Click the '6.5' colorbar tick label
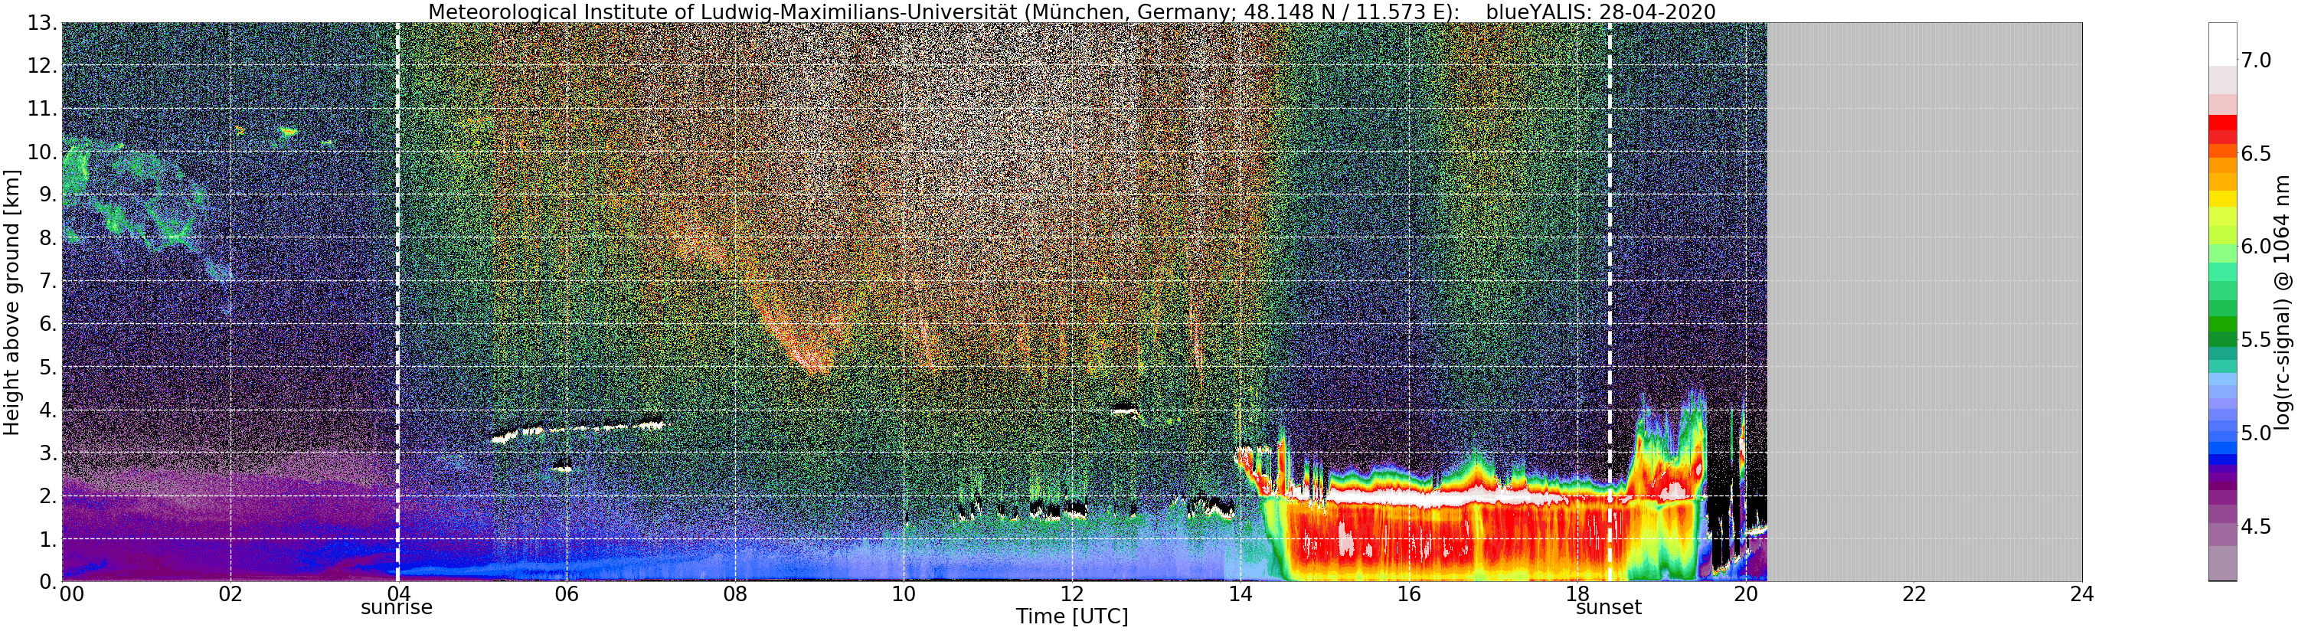This screenshot has height=631, width=2298. (x=2256, y=153)
